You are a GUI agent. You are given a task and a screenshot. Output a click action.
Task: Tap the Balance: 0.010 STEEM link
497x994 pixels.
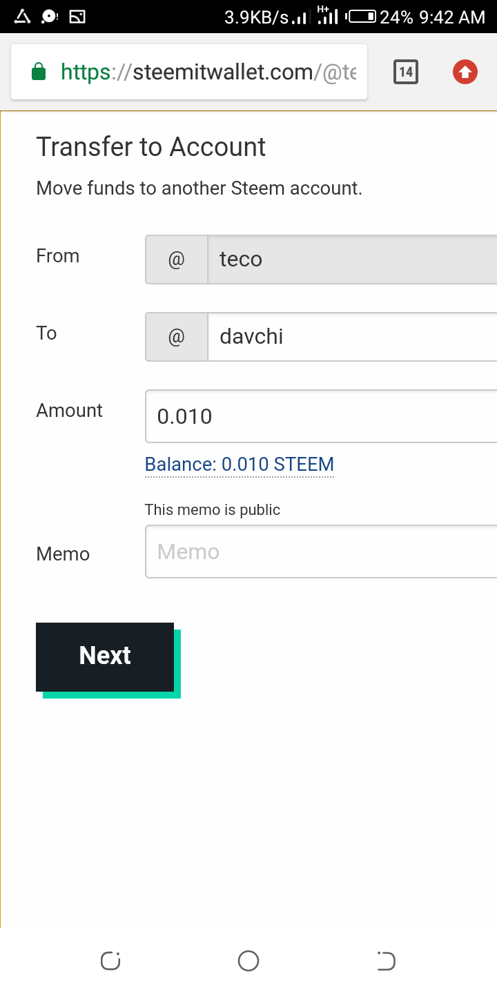240,465
